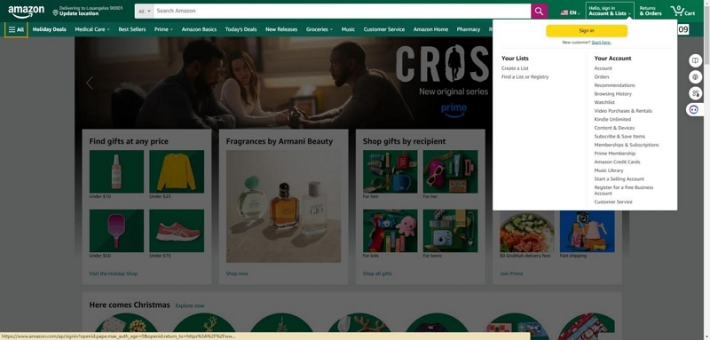The height and width of the screenshot is (340, 710).
Task: Click the translate icon in right sidebar
Action: click(695, 93)
